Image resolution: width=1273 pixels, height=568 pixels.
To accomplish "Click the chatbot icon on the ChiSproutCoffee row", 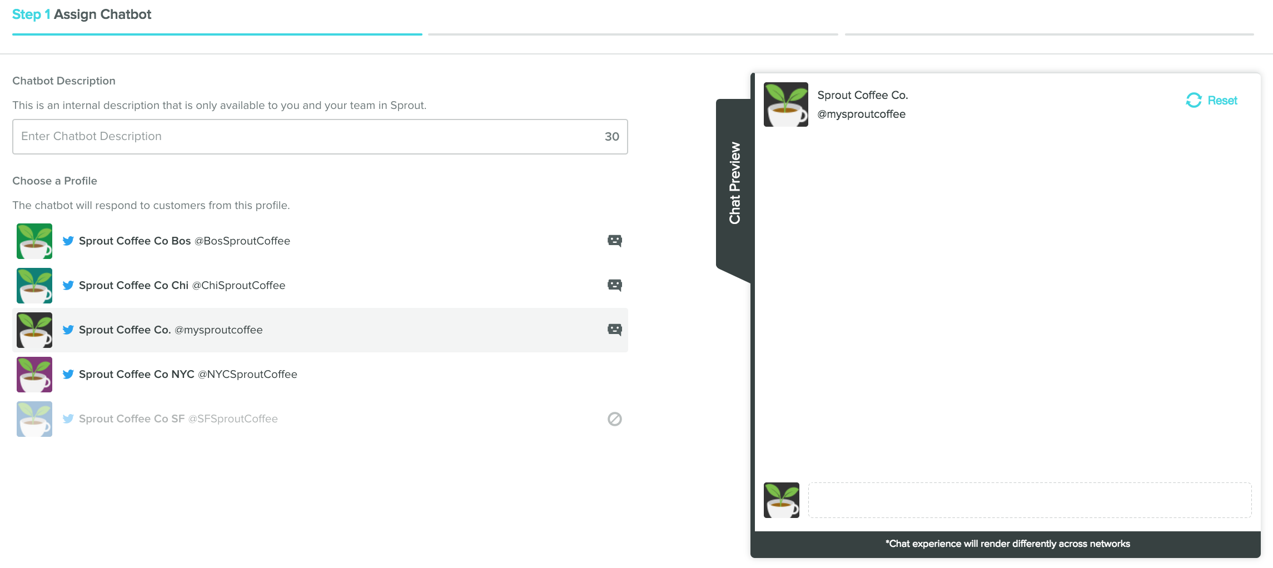I will 614,285.
